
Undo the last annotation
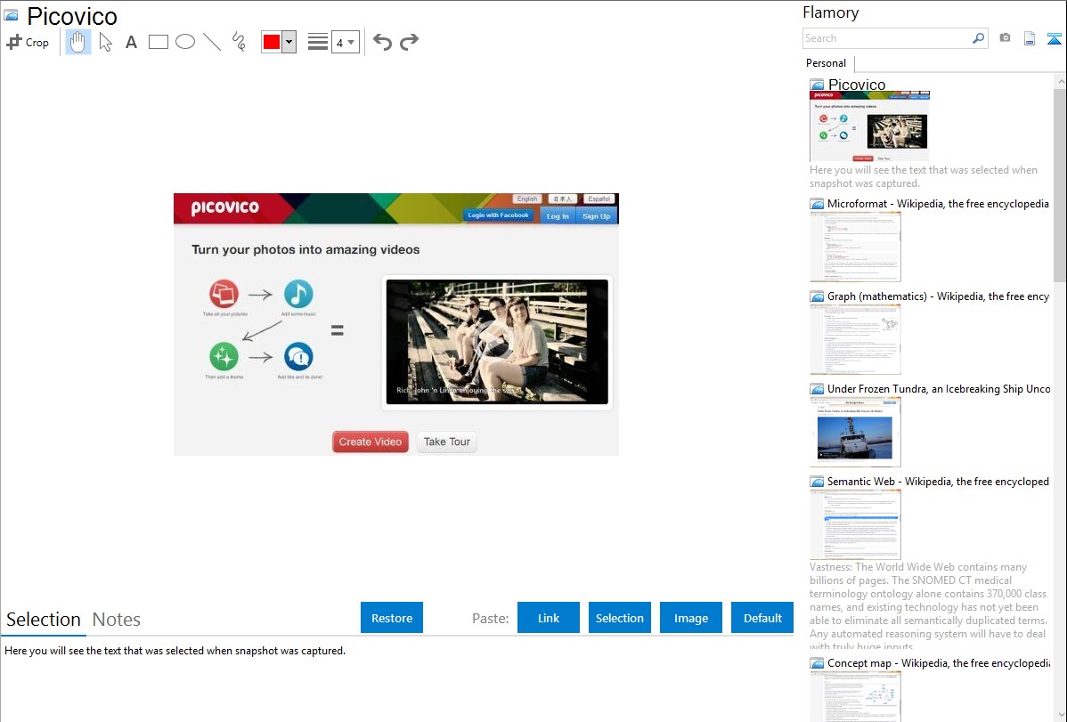382,42
